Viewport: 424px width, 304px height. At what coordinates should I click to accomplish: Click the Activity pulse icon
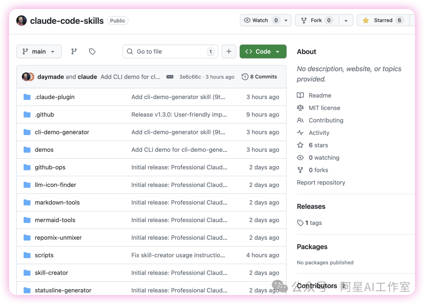coord(300,132)
